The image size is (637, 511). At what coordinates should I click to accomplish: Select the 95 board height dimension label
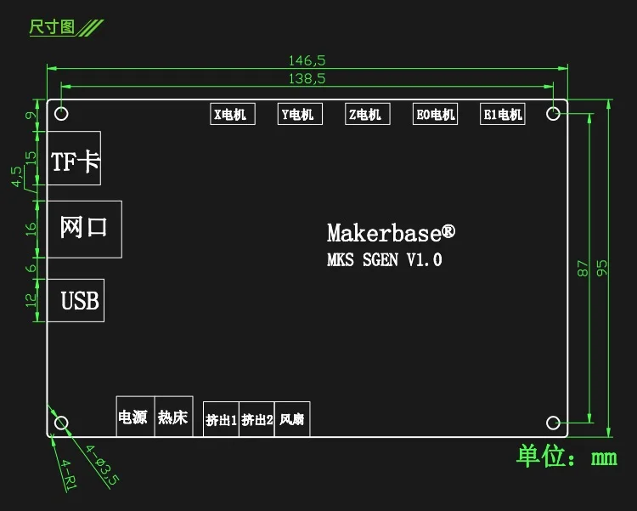(601, 269)
